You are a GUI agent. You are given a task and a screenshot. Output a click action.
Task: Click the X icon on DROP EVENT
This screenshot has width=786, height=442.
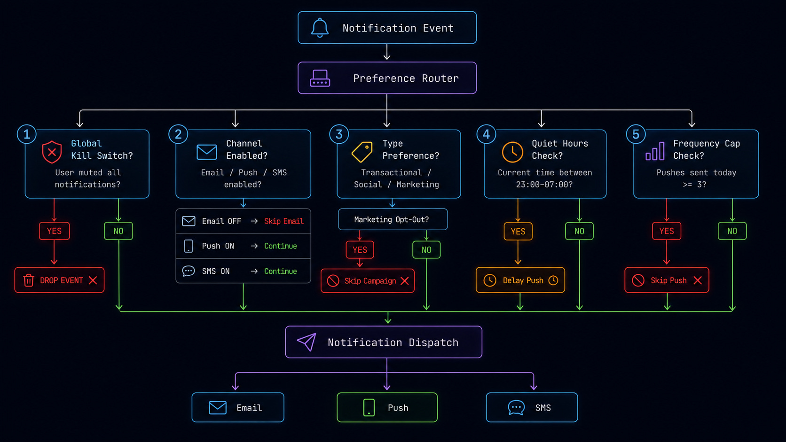click(93, 280)
